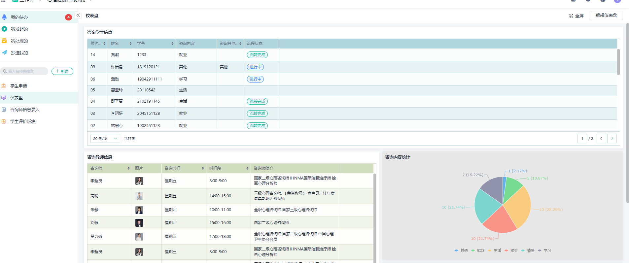
Task: Click the 编辑仪表盘 button
Action: (x=606, y=16)
